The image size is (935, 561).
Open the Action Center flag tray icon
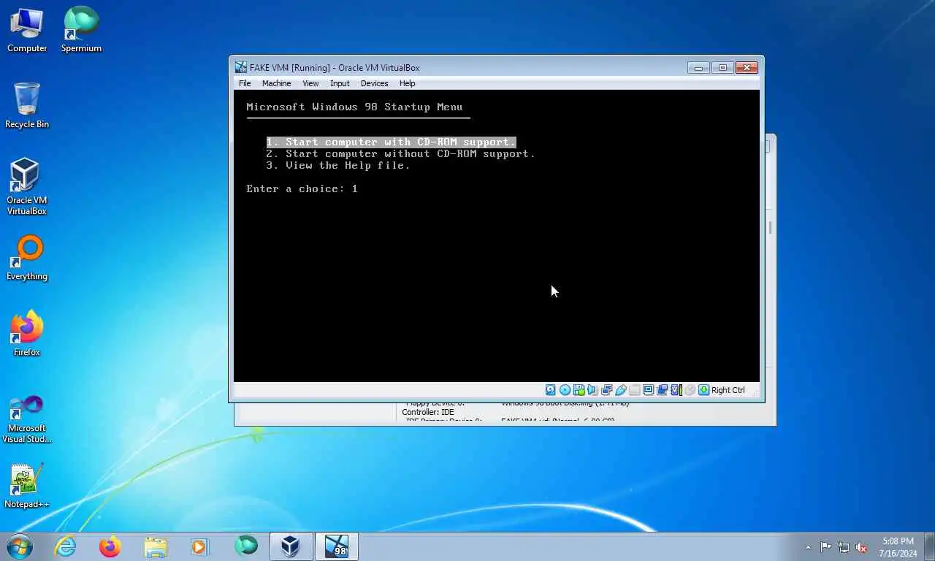click(x=825, y=547)
